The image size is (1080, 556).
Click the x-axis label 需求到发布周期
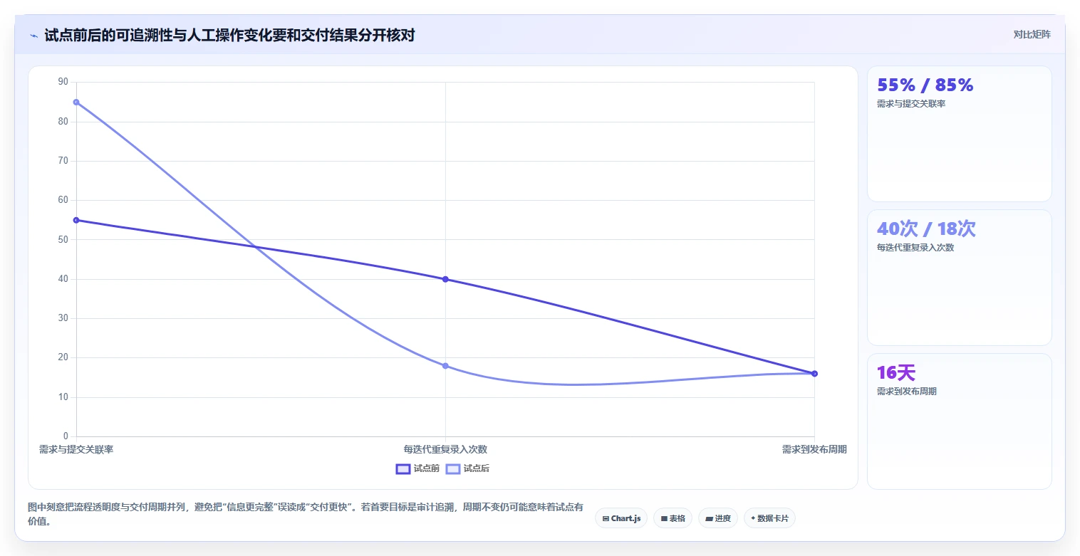(x=814, y=449)
